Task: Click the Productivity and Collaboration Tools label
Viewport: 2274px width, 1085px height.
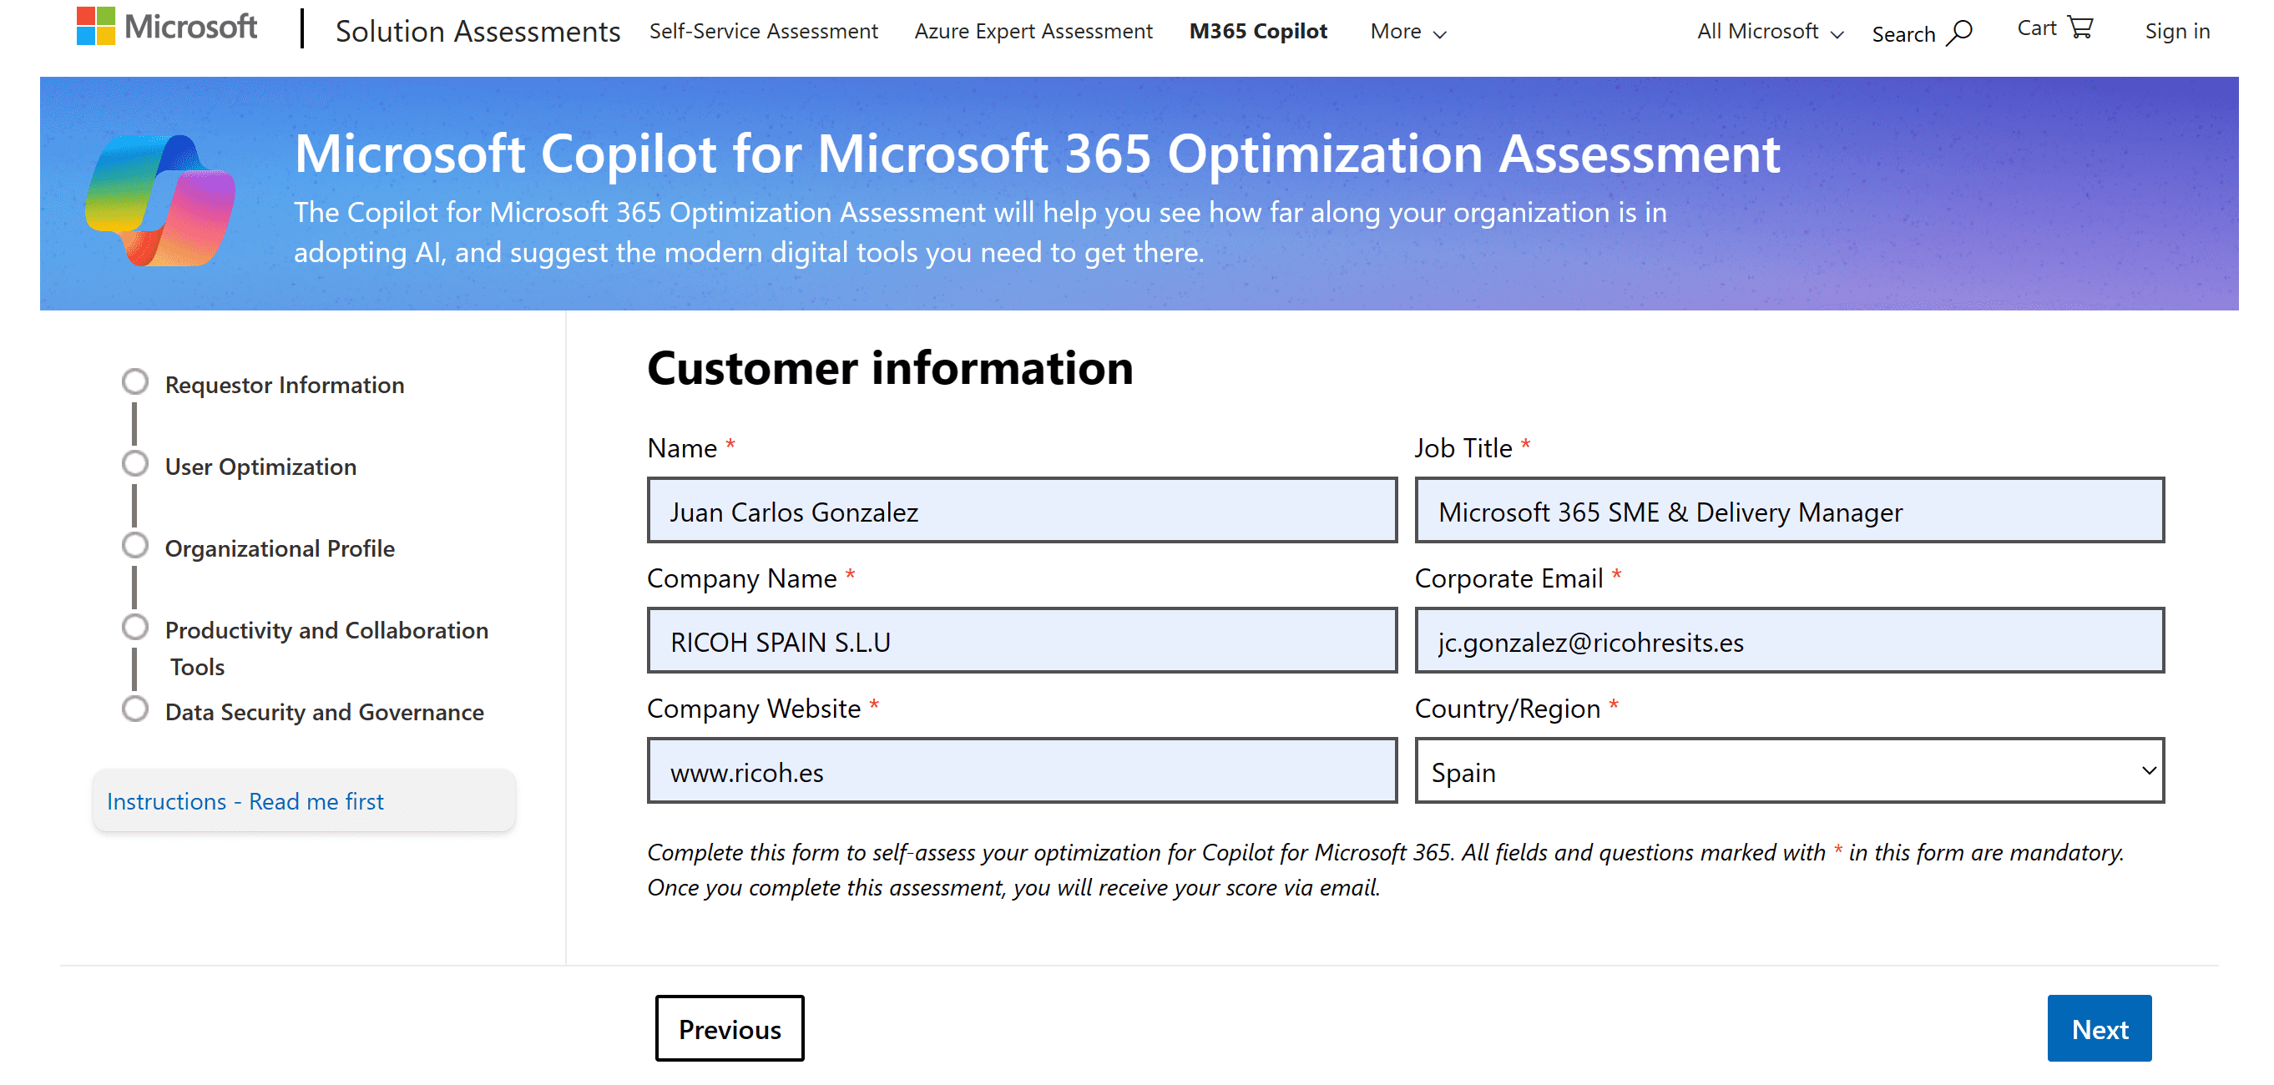Action: point(326,648)
